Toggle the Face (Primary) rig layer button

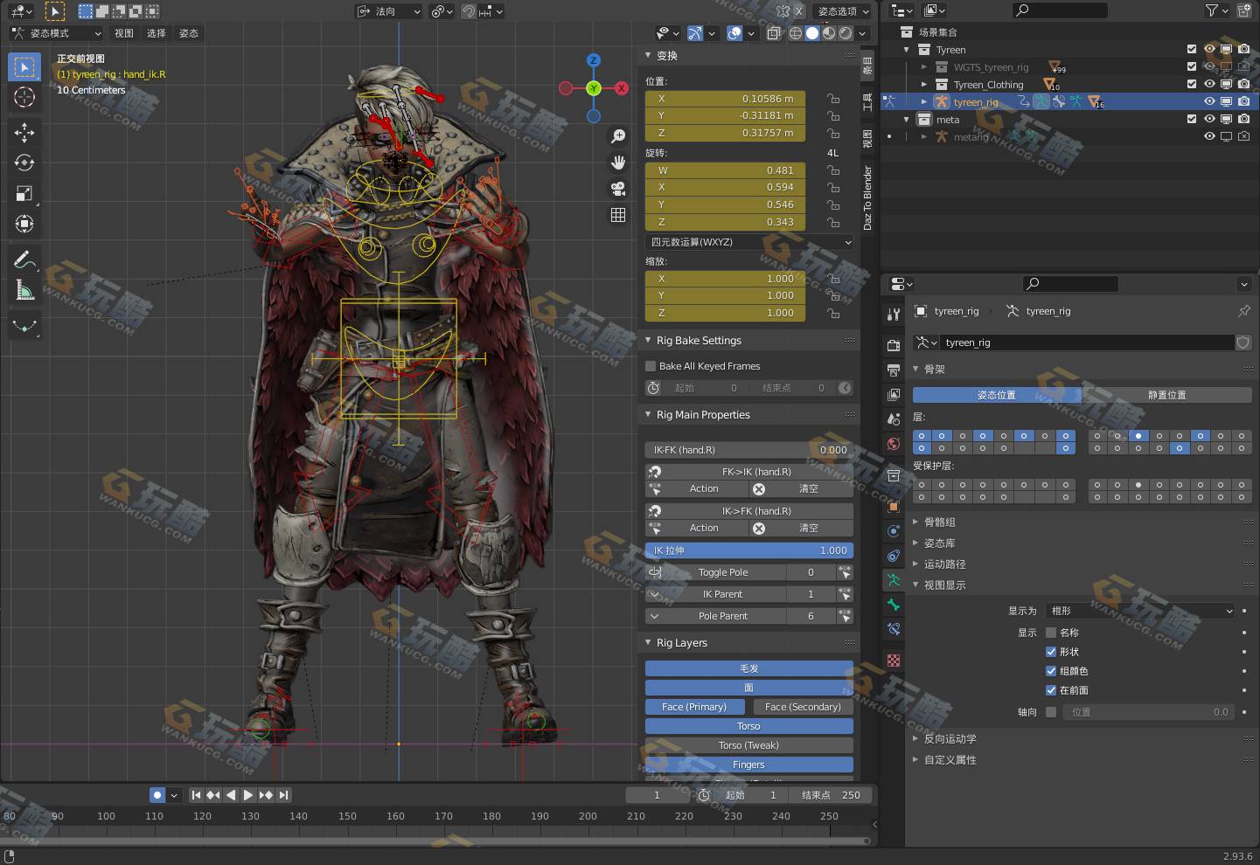[694, 707]
